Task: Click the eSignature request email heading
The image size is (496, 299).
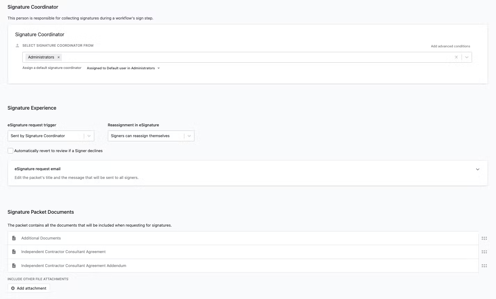Action: click(x=38, y=169)
